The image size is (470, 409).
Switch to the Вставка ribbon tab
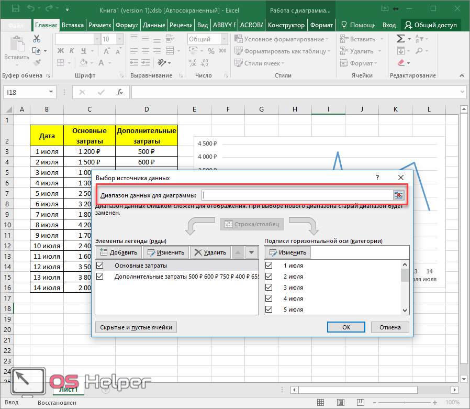point(72,25)
